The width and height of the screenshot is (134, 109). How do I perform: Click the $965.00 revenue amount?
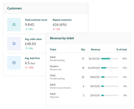[x=95, y=77]
